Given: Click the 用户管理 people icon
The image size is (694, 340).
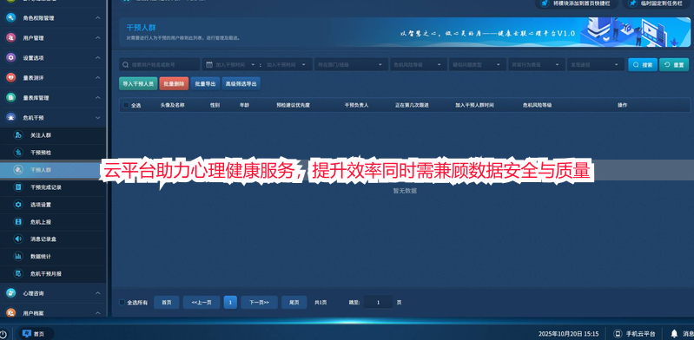Looking at the screenshot, I should click(11, 38).
